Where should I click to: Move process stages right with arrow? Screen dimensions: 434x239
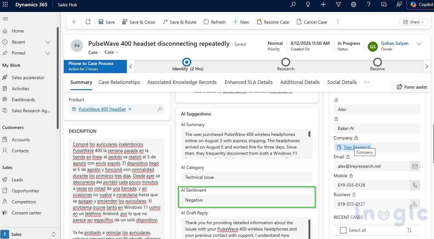tap(427, 67)
